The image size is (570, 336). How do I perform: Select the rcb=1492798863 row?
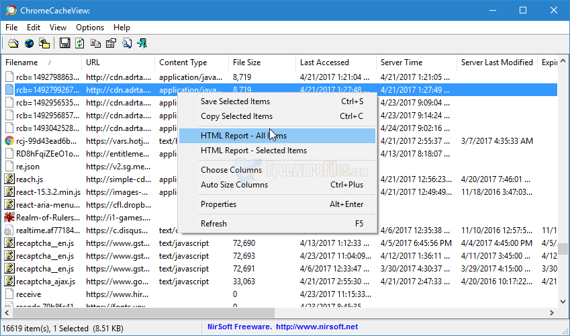point(280,77)
